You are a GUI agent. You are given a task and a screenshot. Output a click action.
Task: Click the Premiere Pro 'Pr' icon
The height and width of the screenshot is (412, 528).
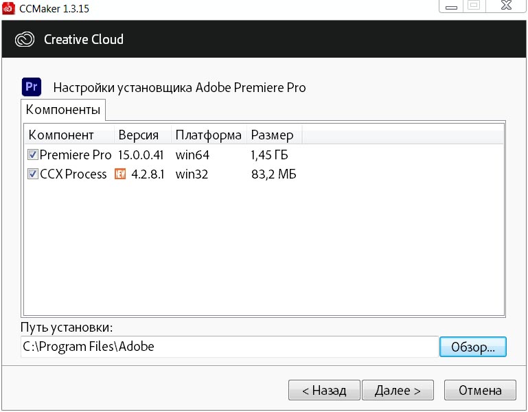[32, 87]
